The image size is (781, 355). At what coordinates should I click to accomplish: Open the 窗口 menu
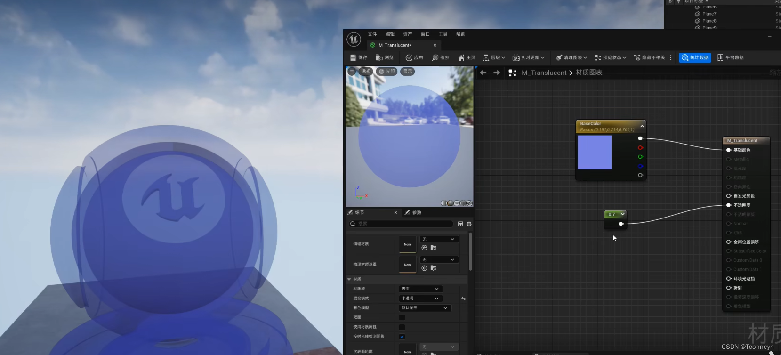coord(426,34)
